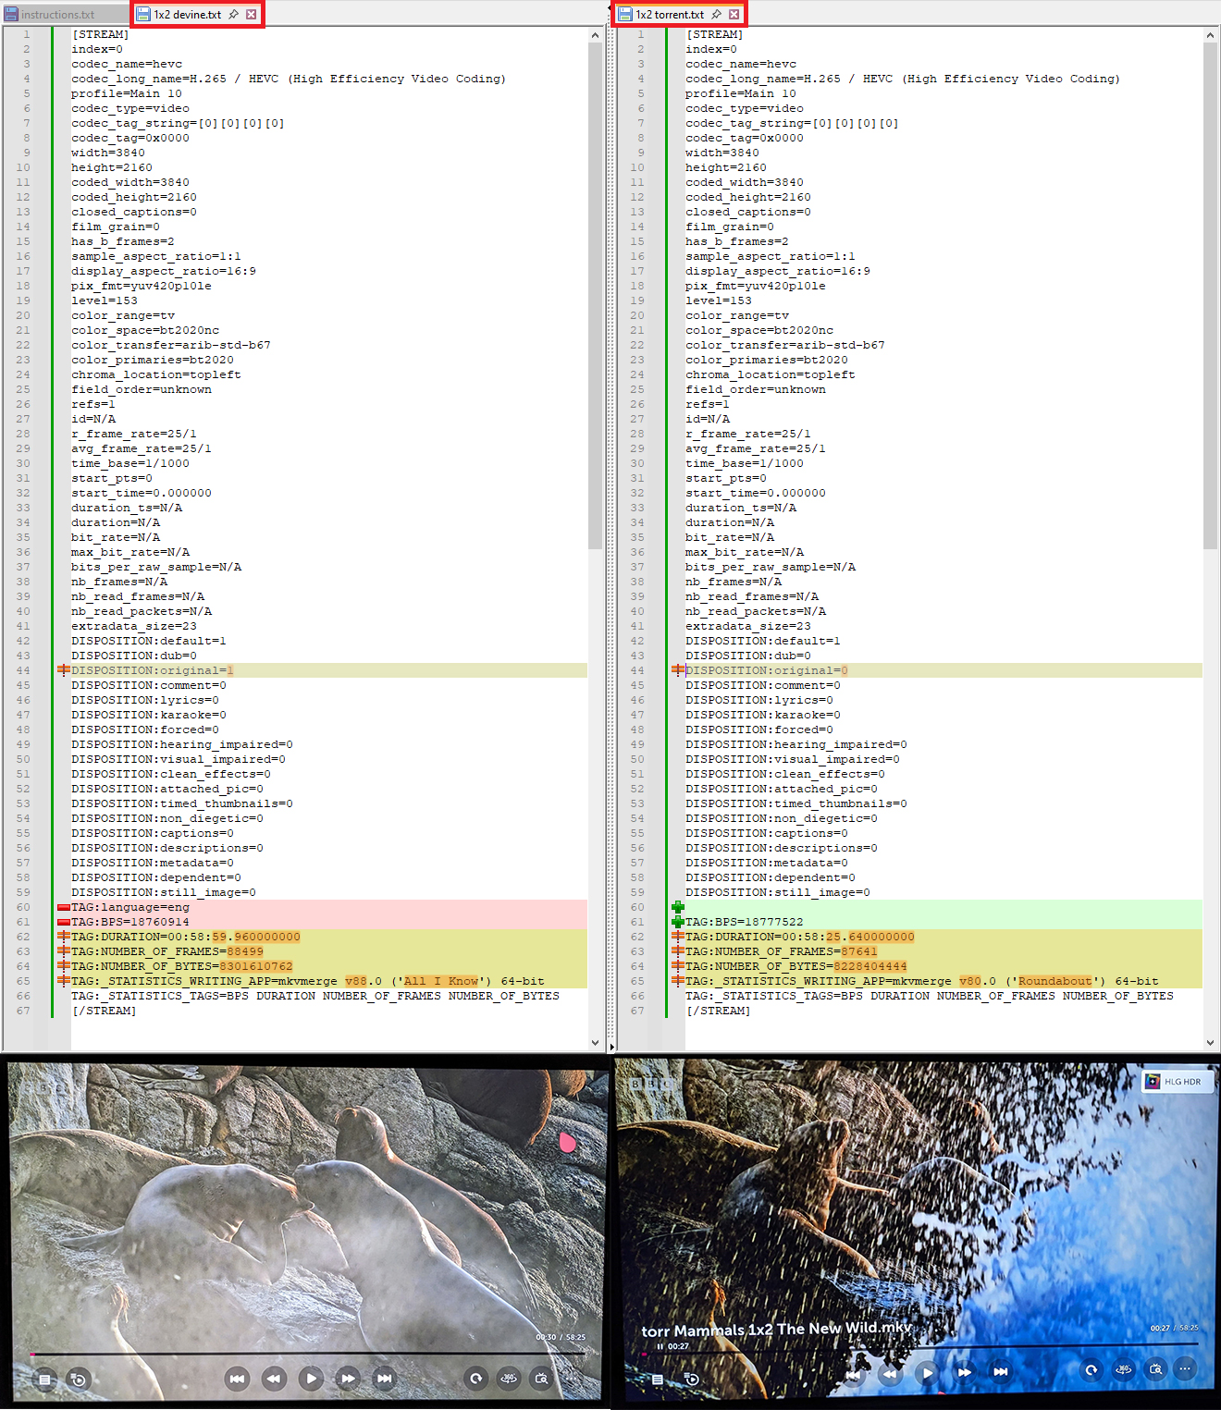Viewport: 1221px width, 1410px height.
Task: Click 'TAG:NUMBER_OF_FRAMES=88499' in the devine pane
Action: [167, 951]
